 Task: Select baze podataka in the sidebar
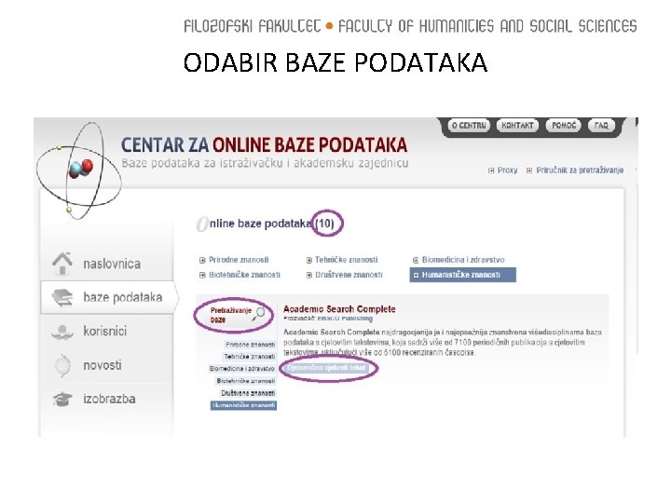pos(123,297)
